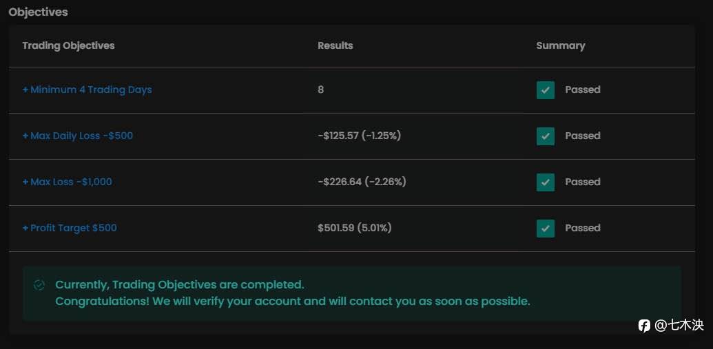Toggle the Profit Target passed checkbox
The width and height of the screenshot is (713, 349).
546,229
